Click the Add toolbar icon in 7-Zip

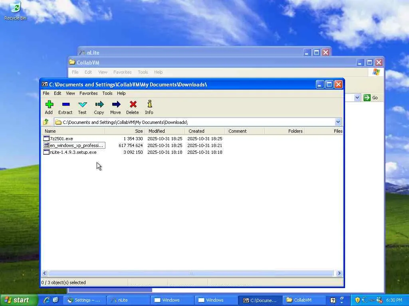(49, 104)
